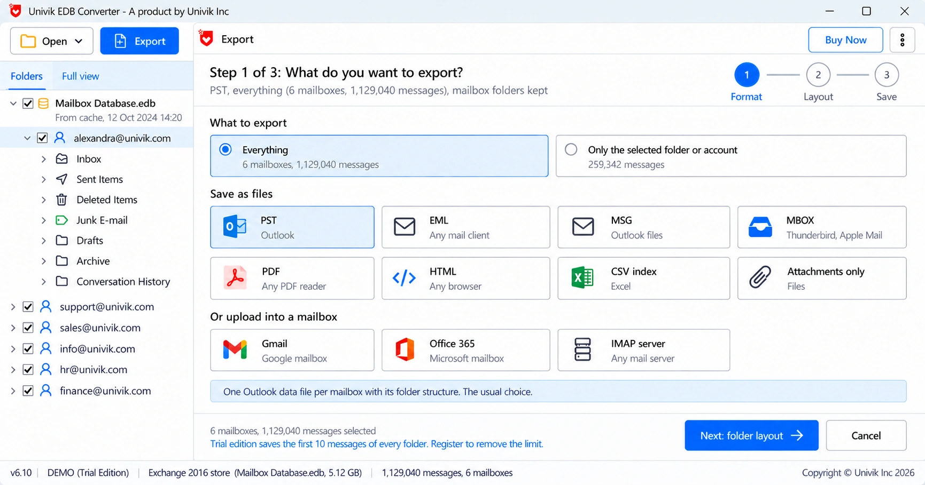This screenshot has width=925, height=485.
Task: Select the Everything radio button
Action: pos(226,149)
